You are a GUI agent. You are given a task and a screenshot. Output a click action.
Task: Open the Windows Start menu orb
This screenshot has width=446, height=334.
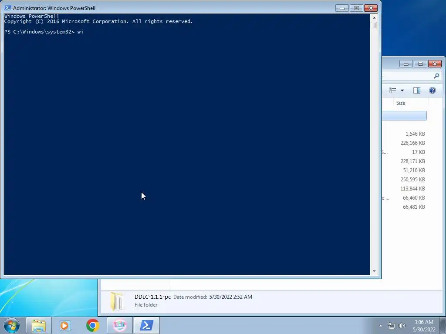pos(12,325)
